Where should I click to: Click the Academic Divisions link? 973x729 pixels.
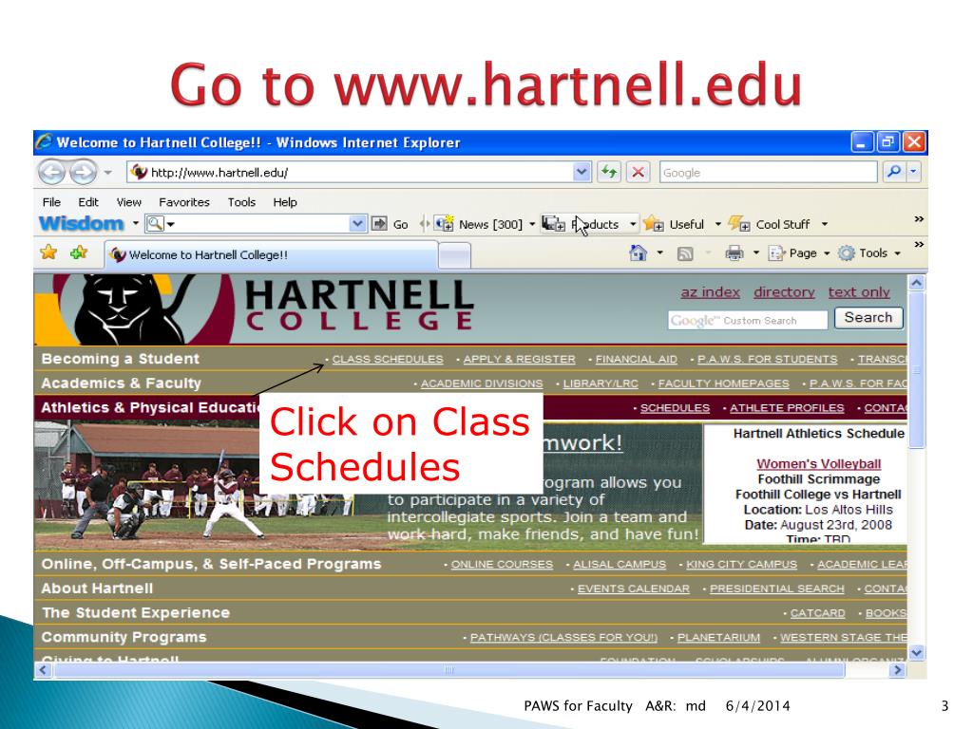point(482,383)
